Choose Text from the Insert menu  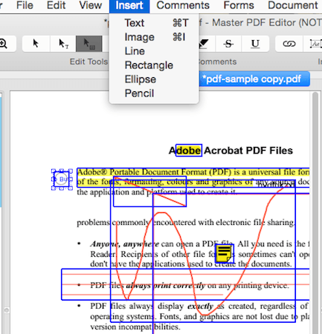point(154,23)
